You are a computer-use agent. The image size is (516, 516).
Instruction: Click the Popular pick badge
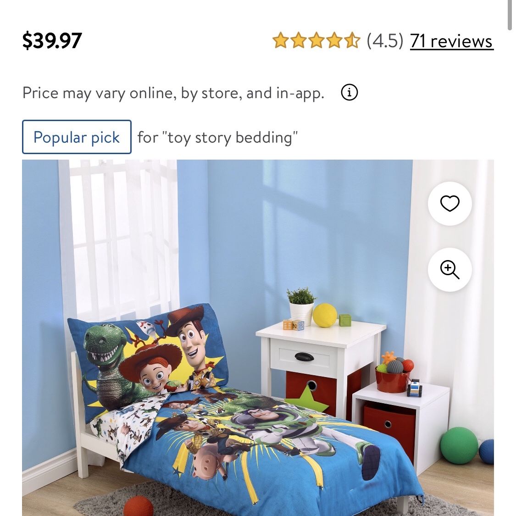coord(77,137)
